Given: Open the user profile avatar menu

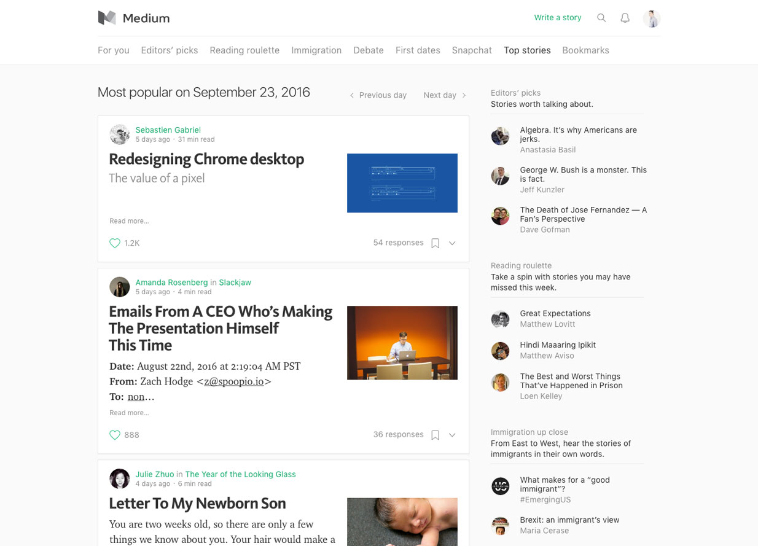Looking at the screenshot, I should [x=652, y=18].
